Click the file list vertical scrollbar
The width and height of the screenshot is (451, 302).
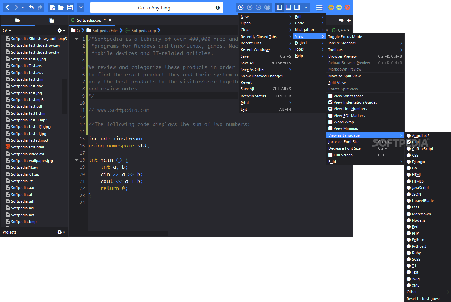[x=65, y=96]
